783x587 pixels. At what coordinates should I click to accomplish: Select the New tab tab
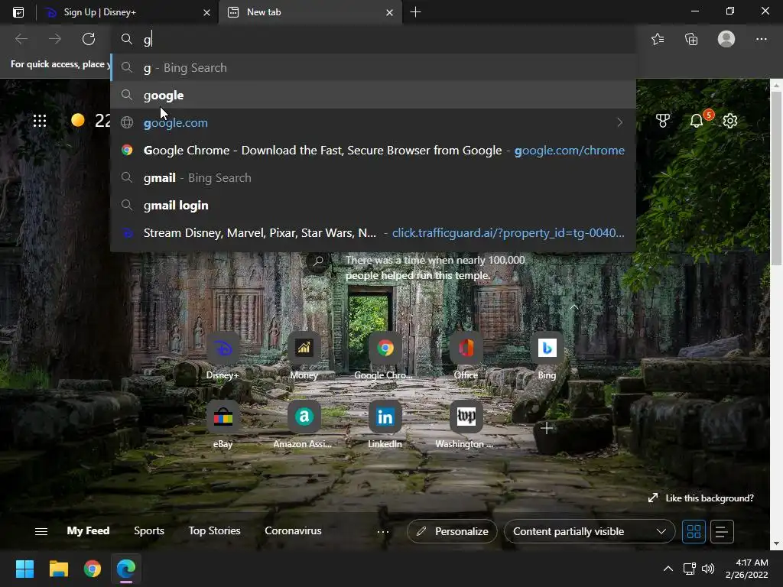tap(310, 12)
